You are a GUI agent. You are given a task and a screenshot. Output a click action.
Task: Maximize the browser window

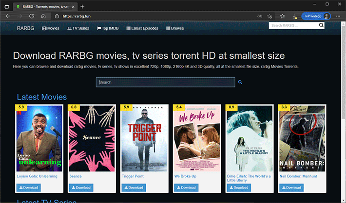tap(327, 4)
